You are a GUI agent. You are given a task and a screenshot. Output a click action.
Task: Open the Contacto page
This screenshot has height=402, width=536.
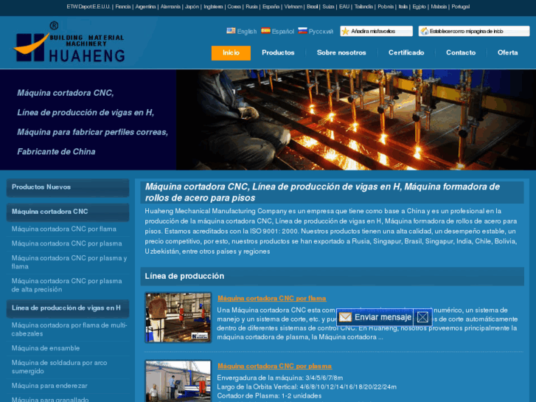(461, 52)
